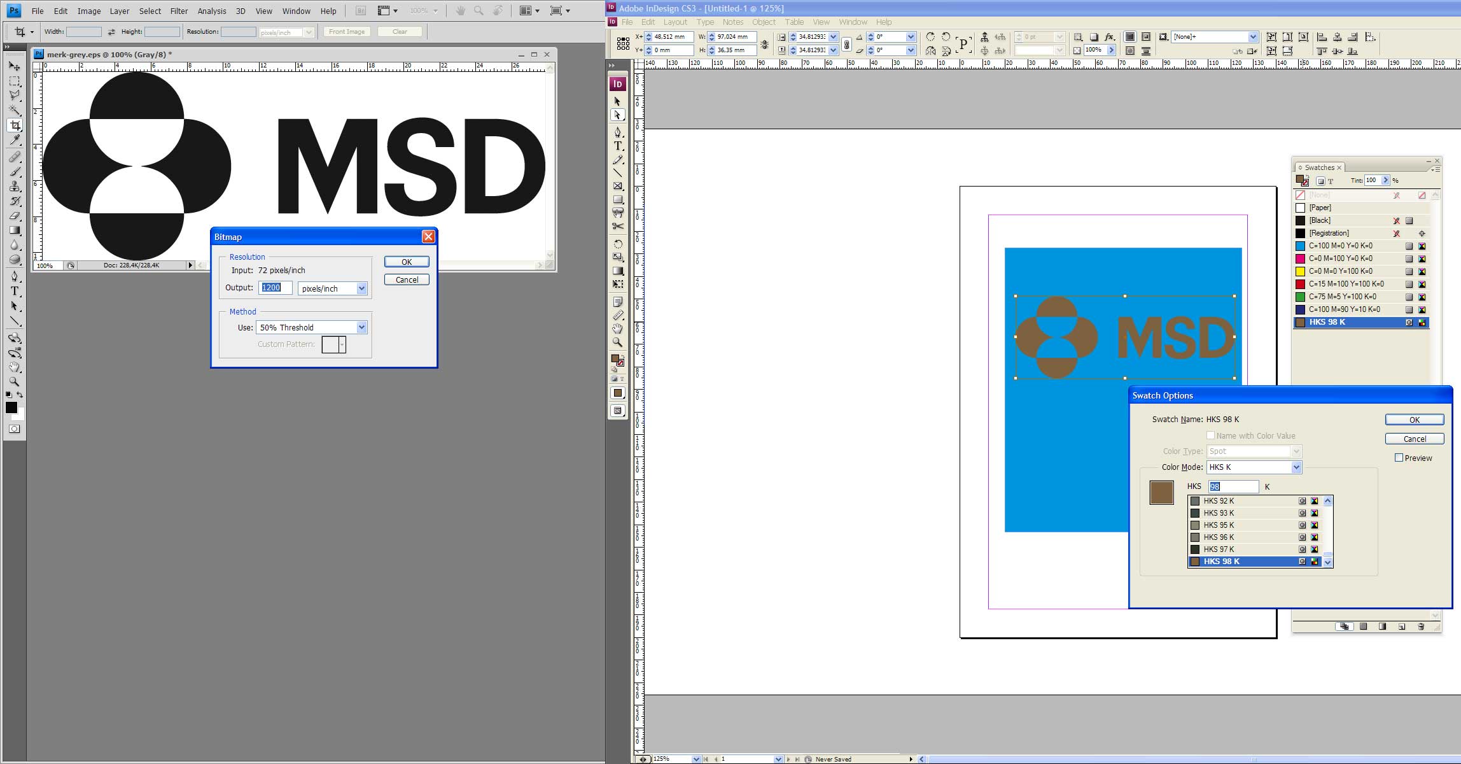
Task: Select the InDesign Zoom tool
Action: pyautogui.click(x=617, y=342)
